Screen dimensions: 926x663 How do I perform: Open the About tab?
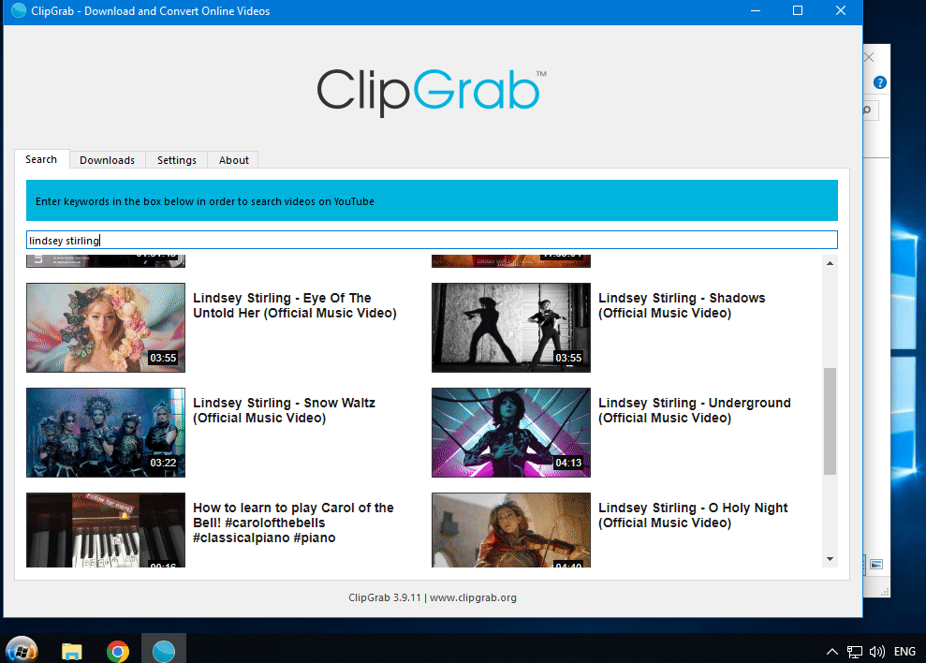click(x=234, y=160)
